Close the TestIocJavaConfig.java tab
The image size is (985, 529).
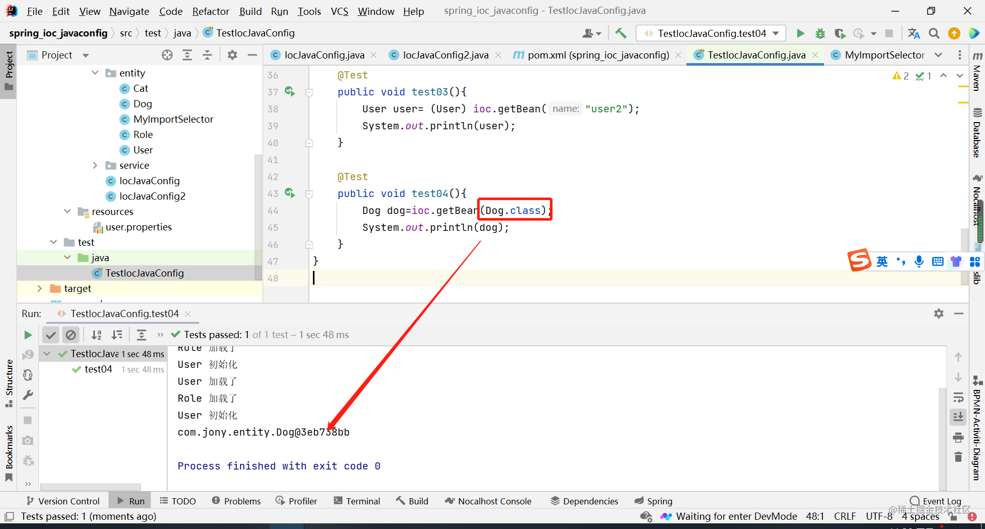815,55
